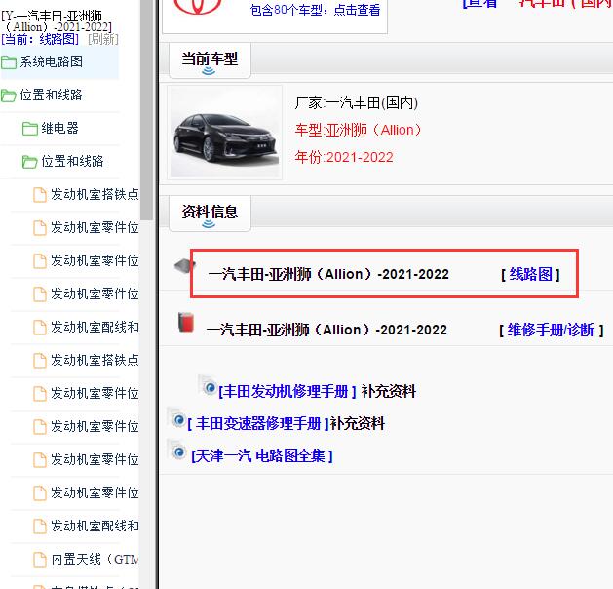
Task: Open the 系统电路图 tree folder
Action: [52, 61]
